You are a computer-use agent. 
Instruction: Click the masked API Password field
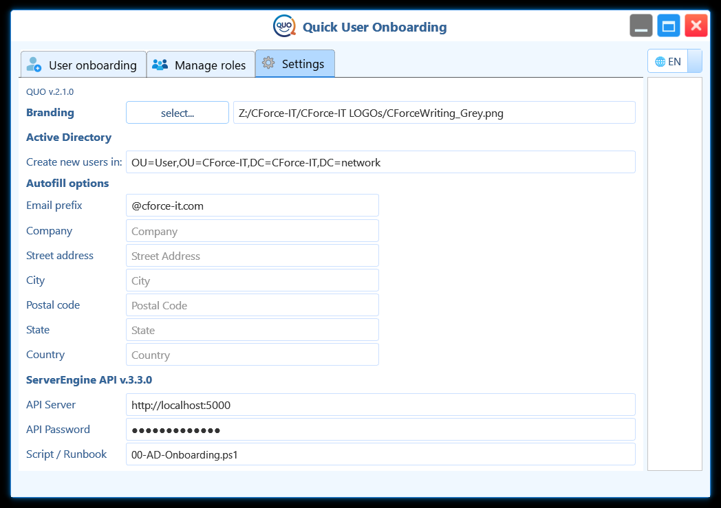pos(380,430)
